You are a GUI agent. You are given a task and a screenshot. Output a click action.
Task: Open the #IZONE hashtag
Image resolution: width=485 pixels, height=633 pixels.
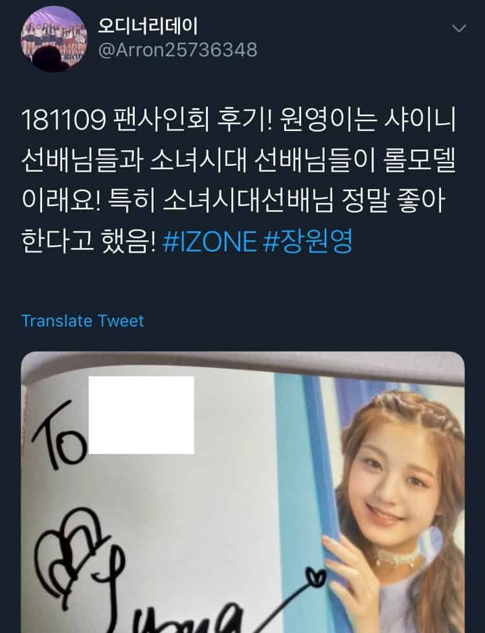click(x=210, y=241)
